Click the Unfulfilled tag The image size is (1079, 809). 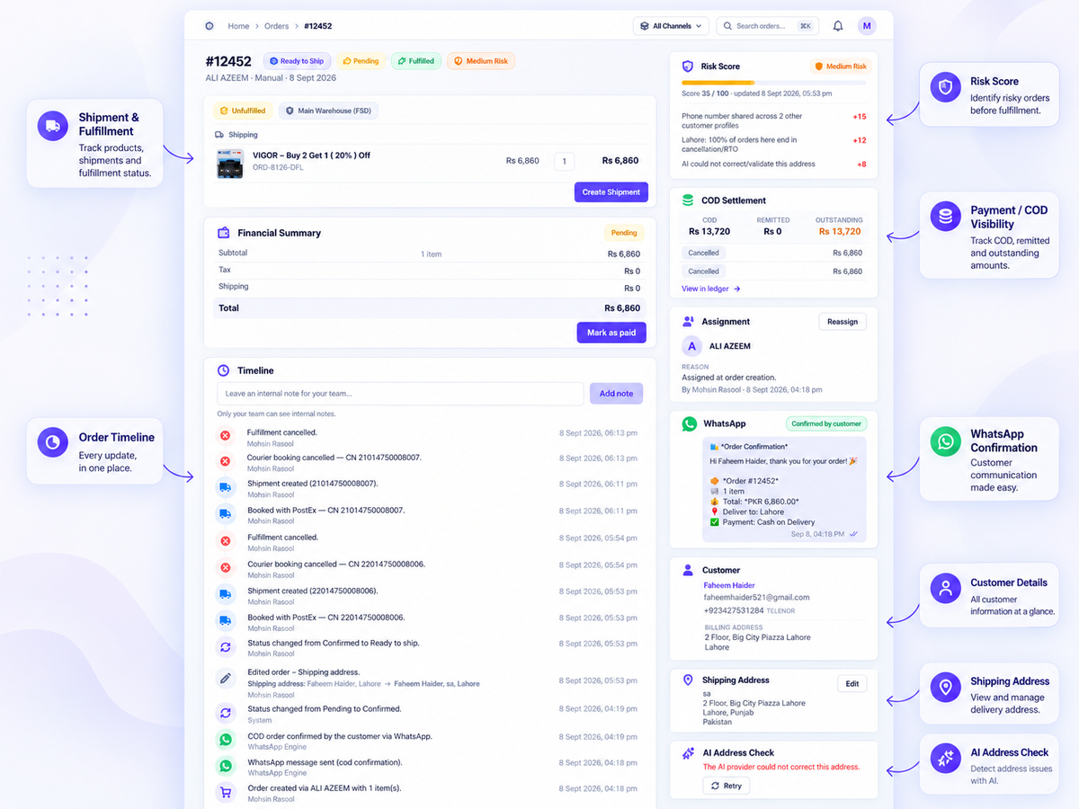click(243, 111)
